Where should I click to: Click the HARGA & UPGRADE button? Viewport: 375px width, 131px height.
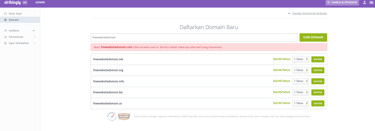343,2
